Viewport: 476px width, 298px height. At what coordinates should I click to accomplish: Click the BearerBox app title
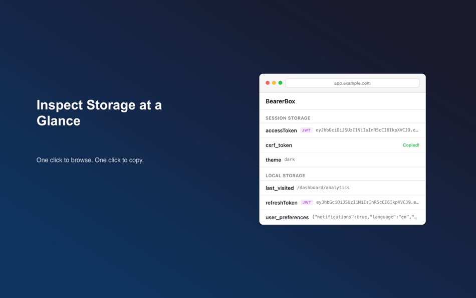280,101
